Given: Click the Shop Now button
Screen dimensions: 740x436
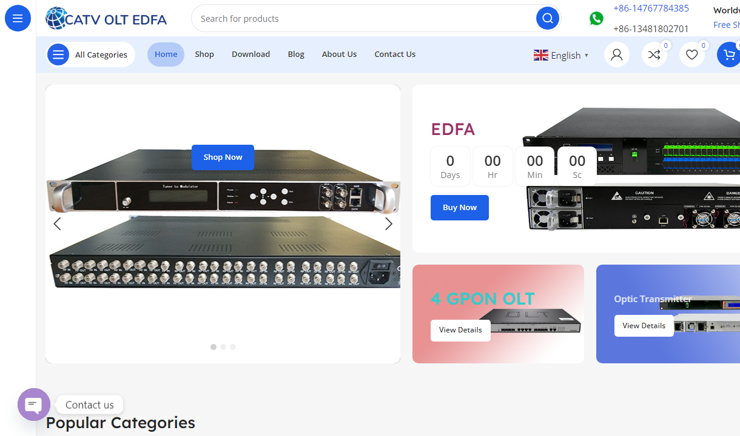Looking at the screenshot, I should (223, 157).
